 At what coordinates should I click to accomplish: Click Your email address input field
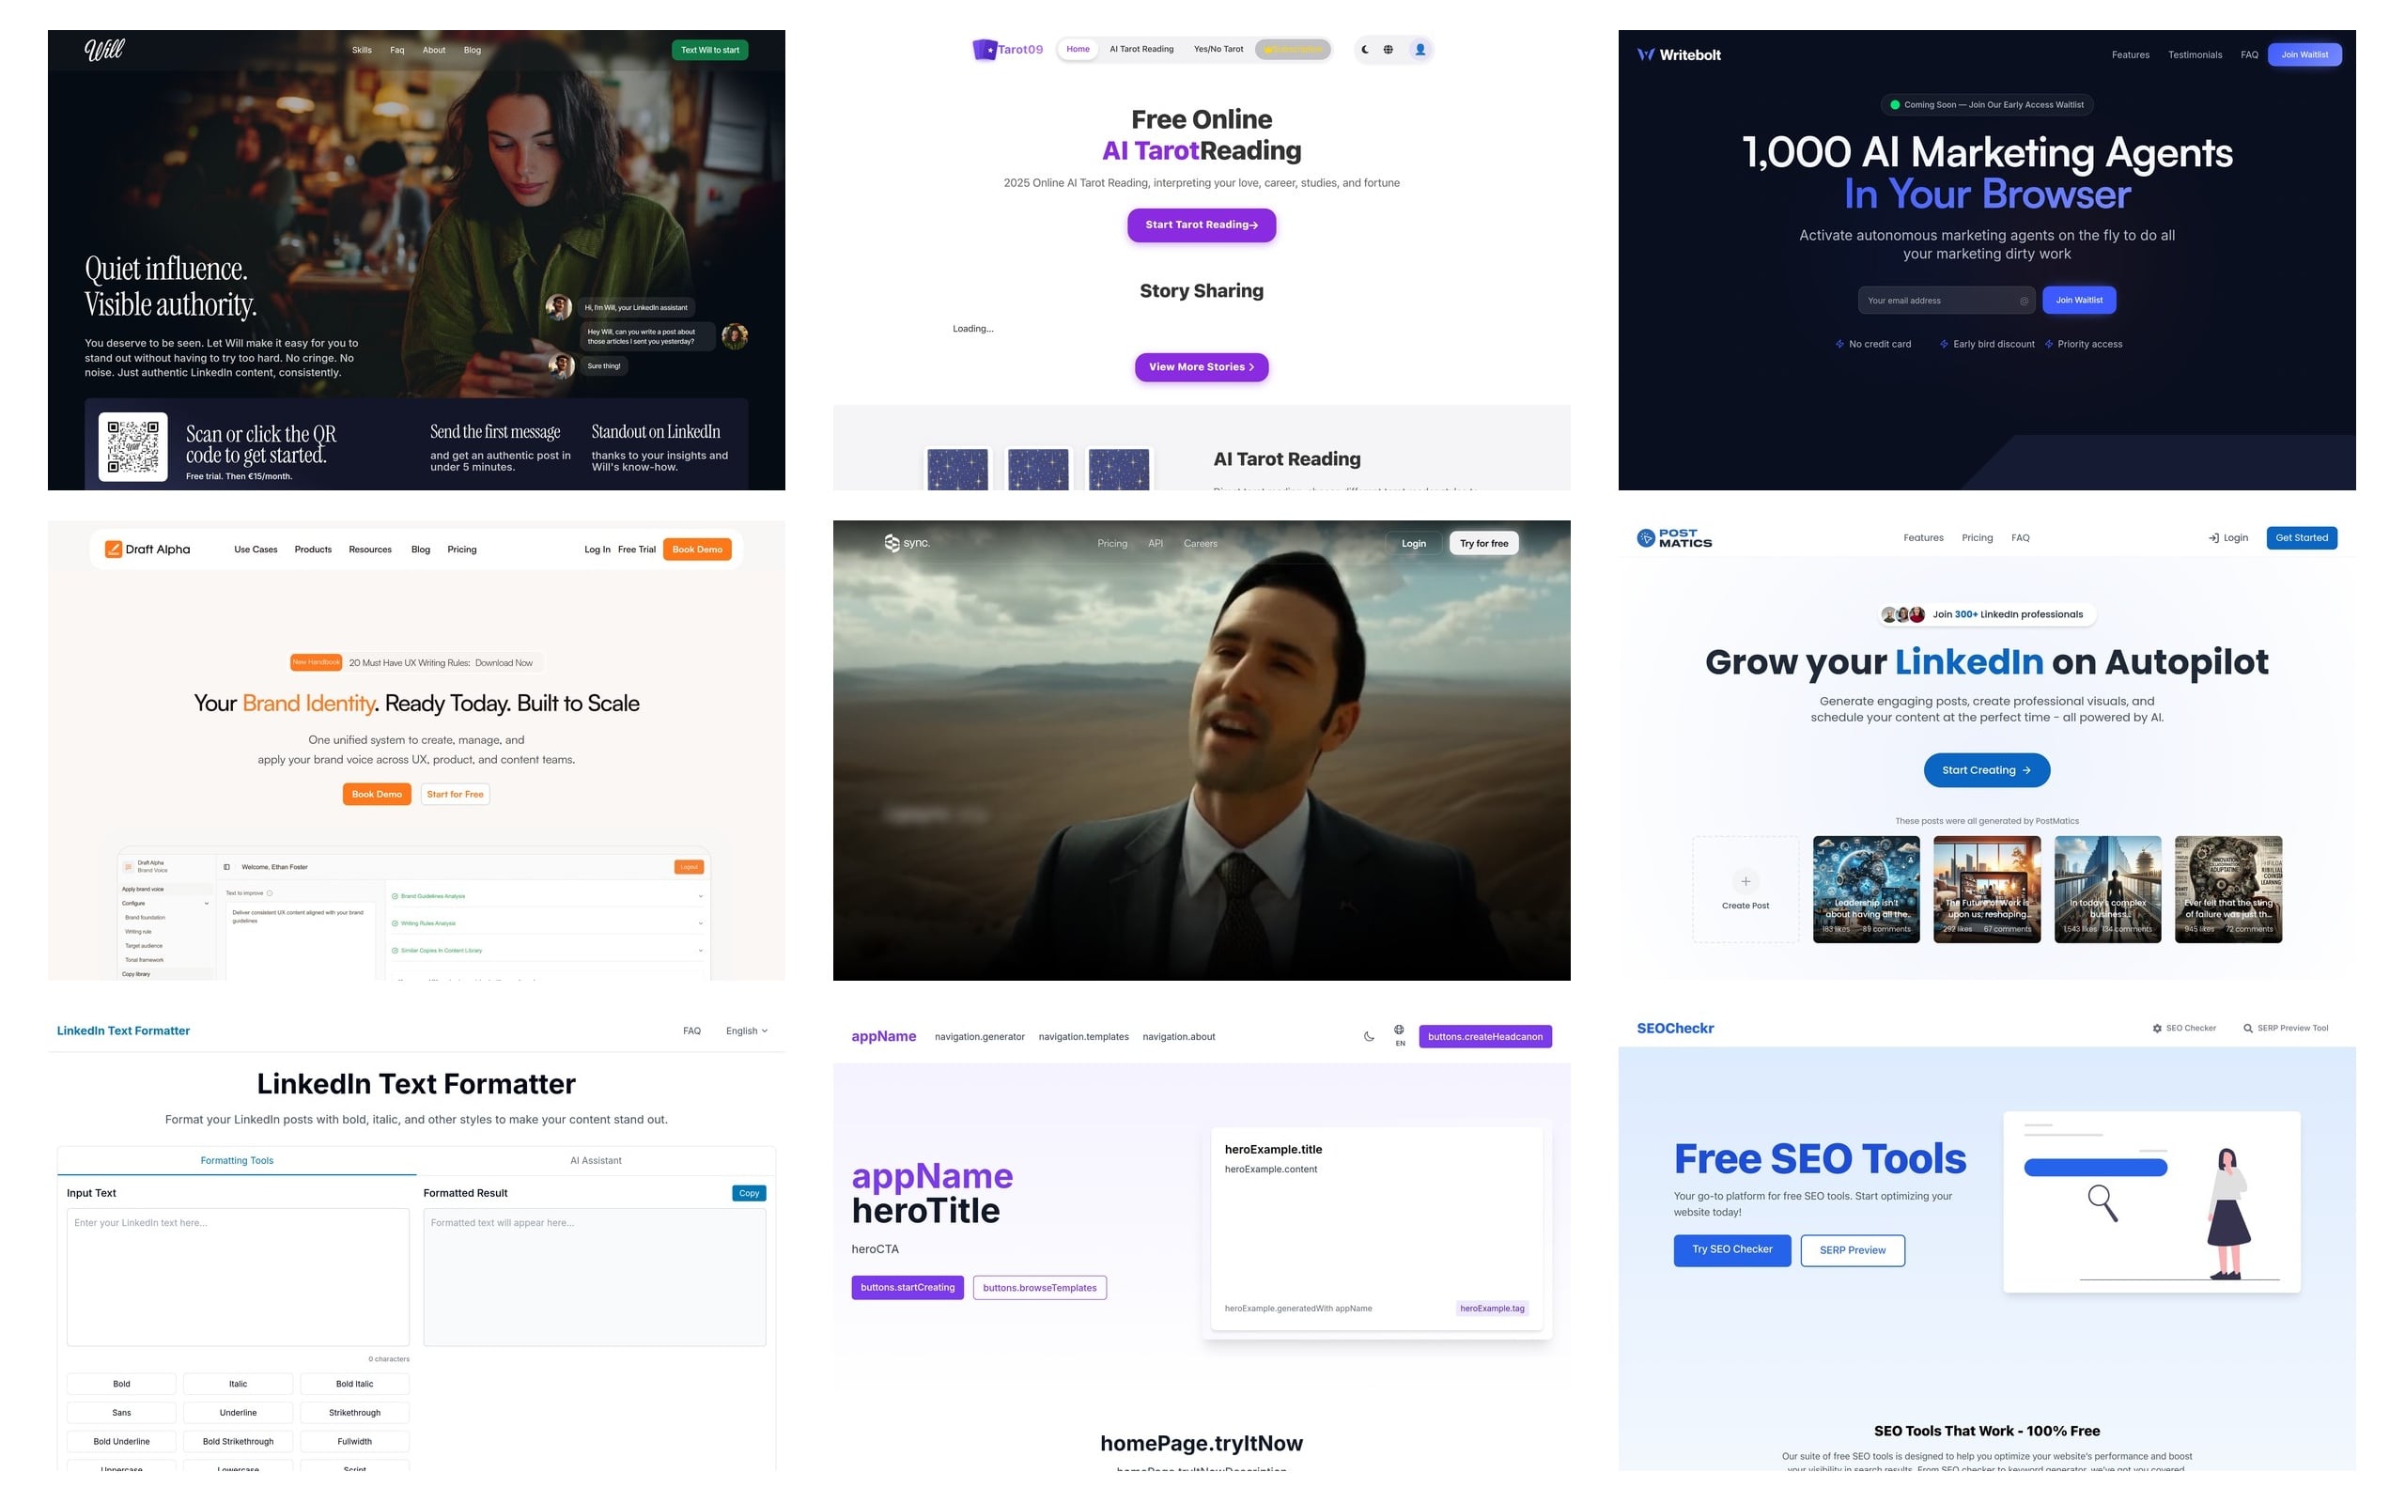coord(1946,301)
